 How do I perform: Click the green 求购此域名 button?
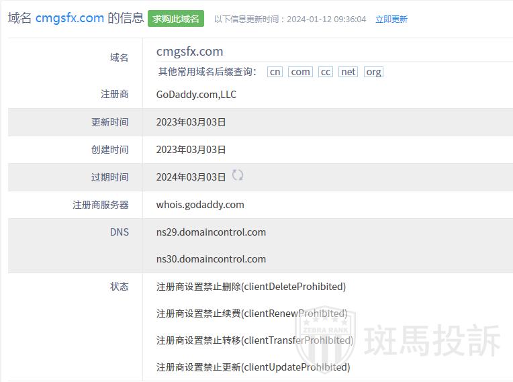point(175,19)
